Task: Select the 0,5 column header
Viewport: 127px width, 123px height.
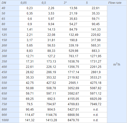Action: (44, 3)
